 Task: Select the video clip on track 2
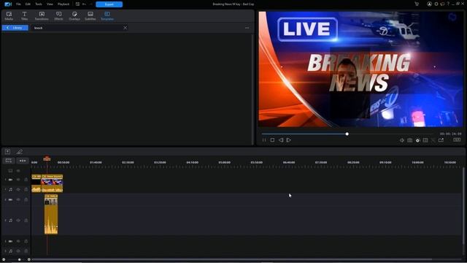point(51,199)
